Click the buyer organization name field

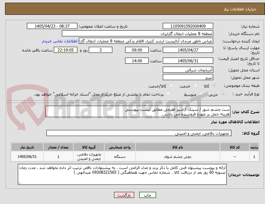coord(138,33)
